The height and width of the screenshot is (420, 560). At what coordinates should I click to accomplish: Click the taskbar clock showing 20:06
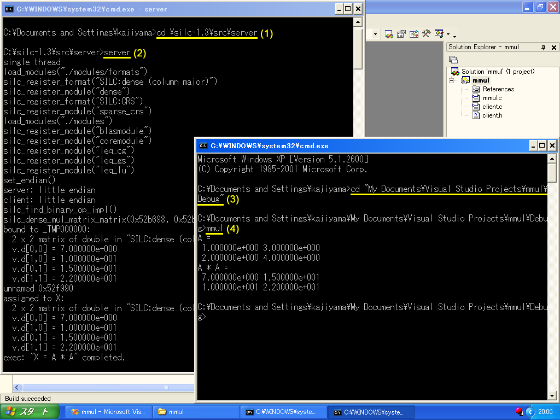coord(545,412)
